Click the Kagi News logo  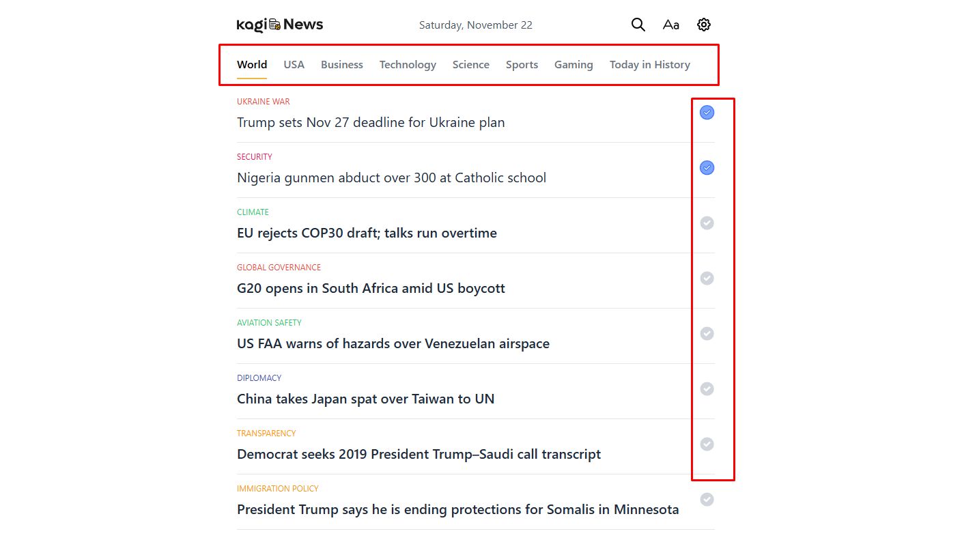pos(279,25)
